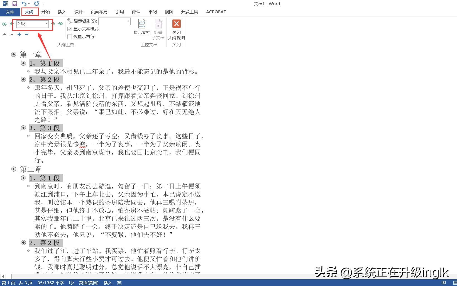Toggle the 插入 insert mode in status bar
This screenshot has width=457, height=286.
[108, 283]
